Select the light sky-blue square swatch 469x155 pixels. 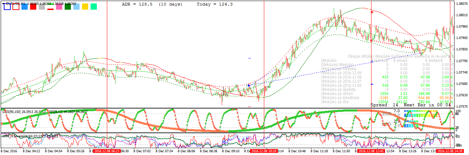tap(76, 7)
